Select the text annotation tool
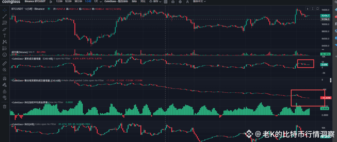The height and width of the screenshot is (142, 337). 4,36
